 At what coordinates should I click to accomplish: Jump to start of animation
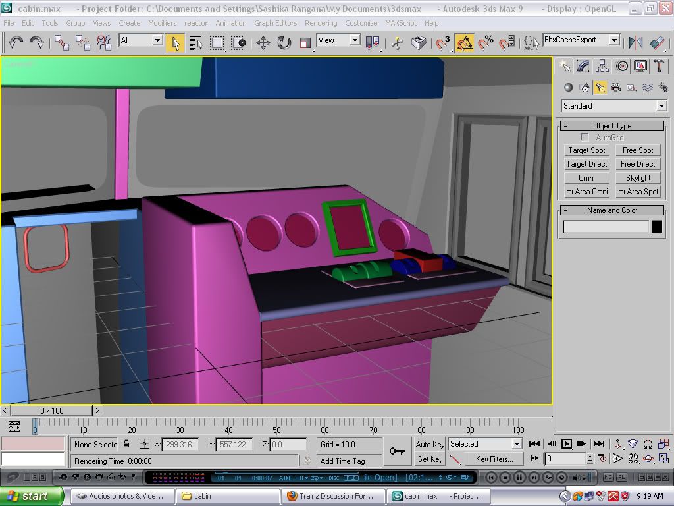point(534,443)
